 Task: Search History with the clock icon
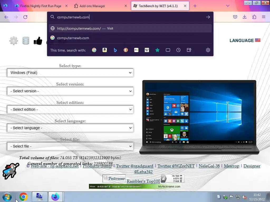[179, 50]
